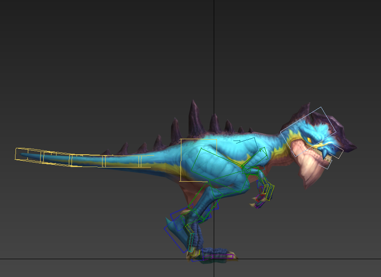Select the dark neck bone above the shoulder
The width and height of the screenshot is (381, 277).
[x=245, y=140]
